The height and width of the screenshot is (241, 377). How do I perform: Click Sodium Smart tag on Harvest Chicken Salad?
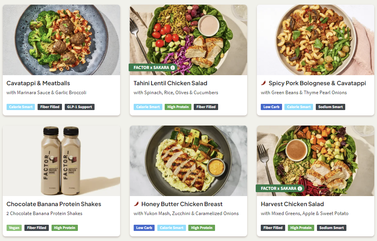point(331,228)
